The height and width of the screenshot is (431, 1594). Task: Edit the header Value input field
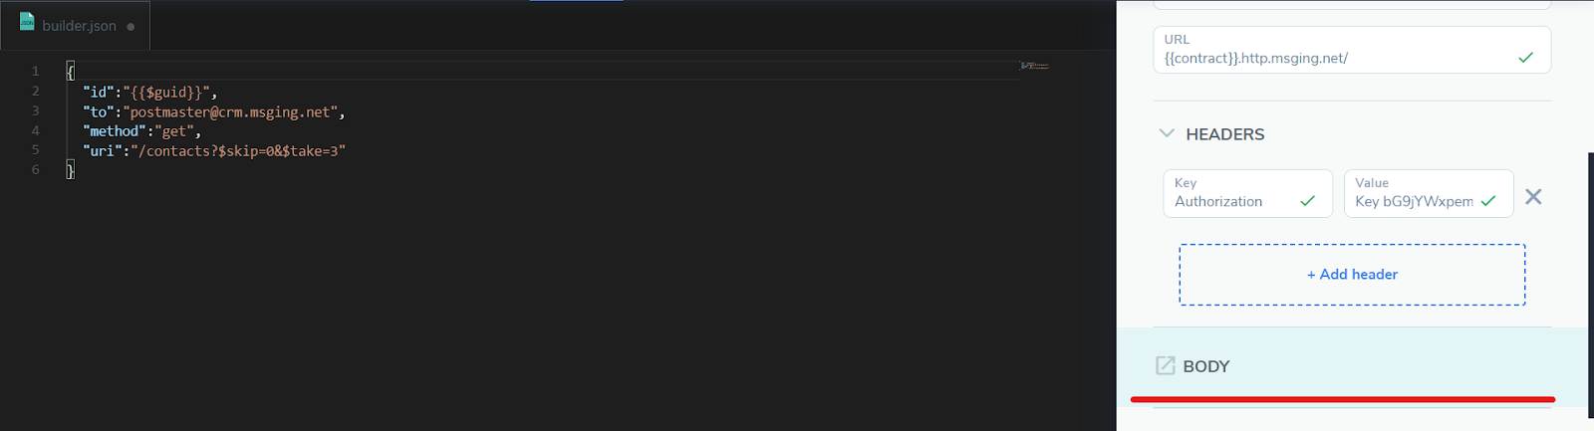pos(1429,193)
